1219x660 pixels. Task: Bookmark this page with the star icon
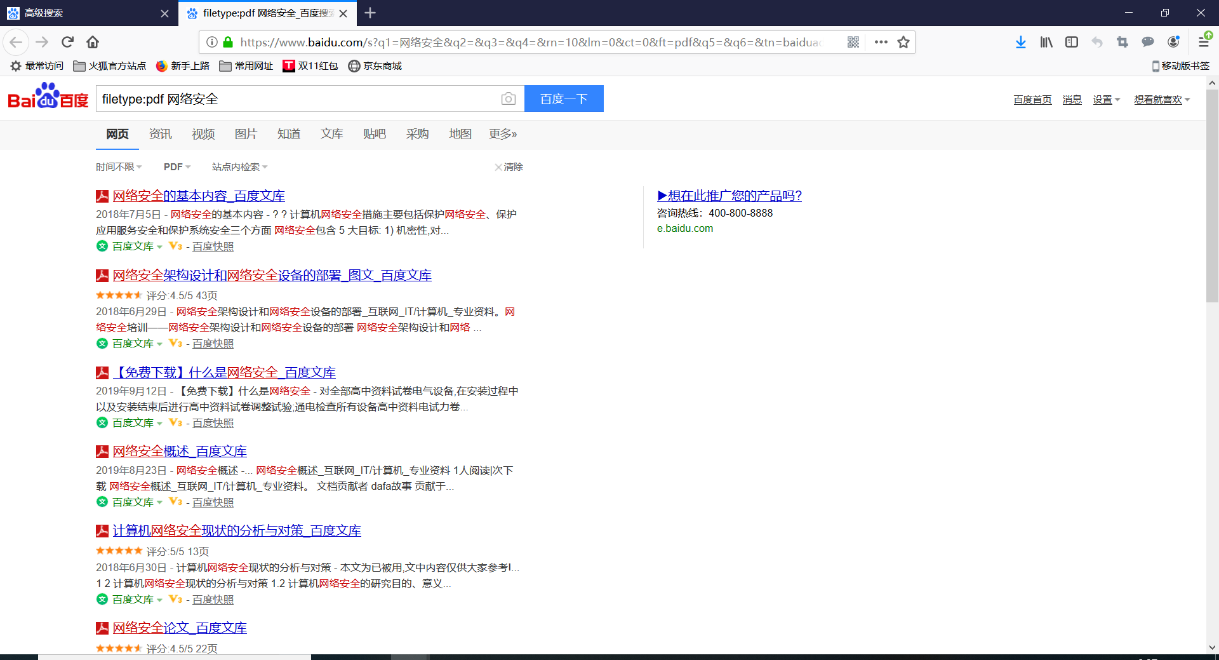click(903, 43)
